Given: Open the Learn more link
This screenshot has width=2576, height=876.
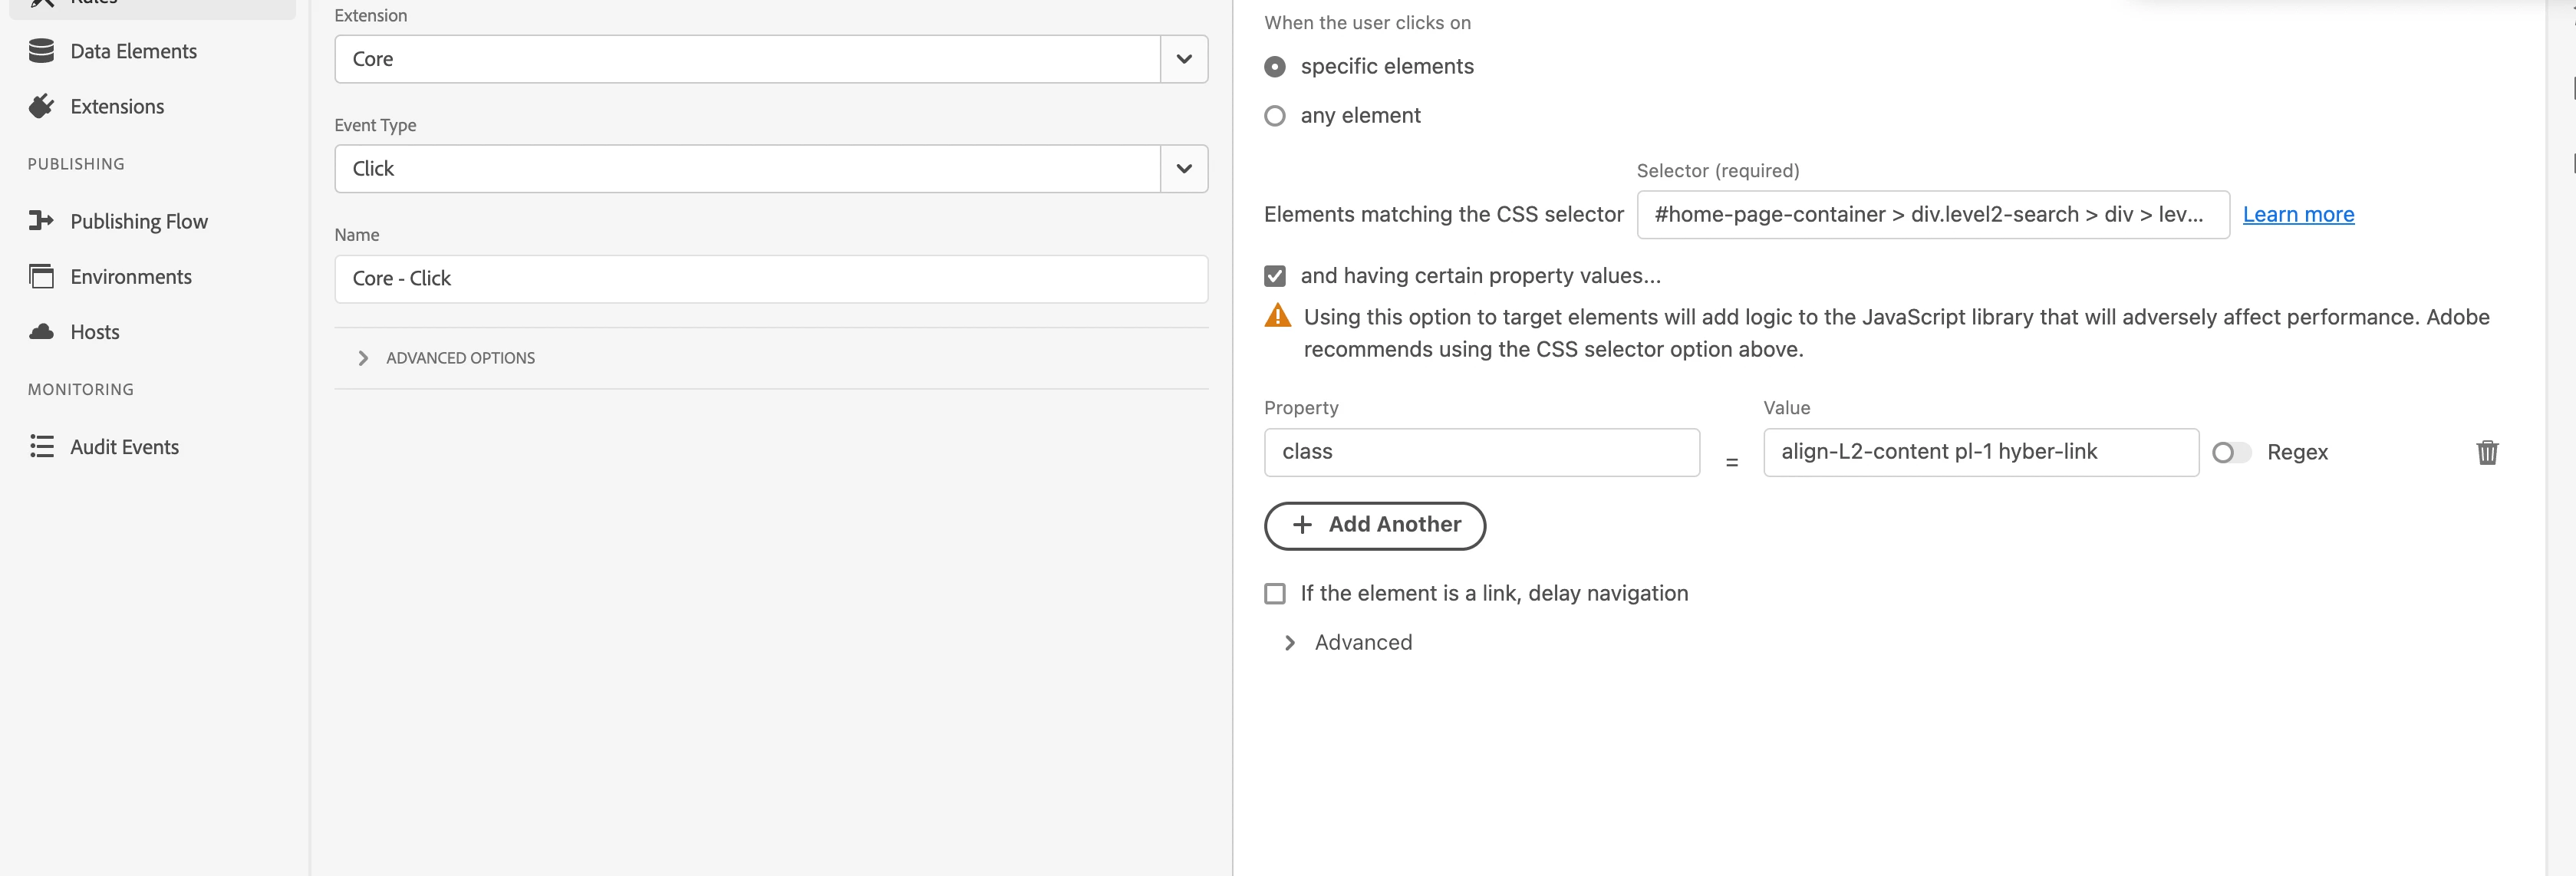Looking at the screenshot, I should pyautogui.click(x=2297, y=215).
